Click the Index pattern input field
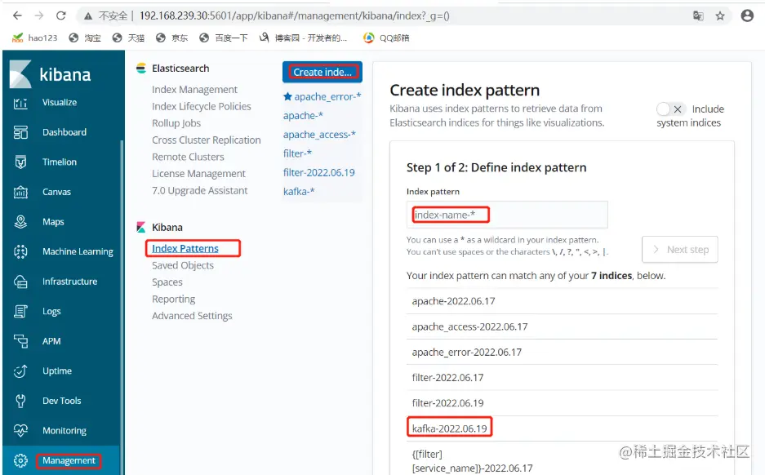This screenshot has width=765, height=475. click(x=507, y=215)
